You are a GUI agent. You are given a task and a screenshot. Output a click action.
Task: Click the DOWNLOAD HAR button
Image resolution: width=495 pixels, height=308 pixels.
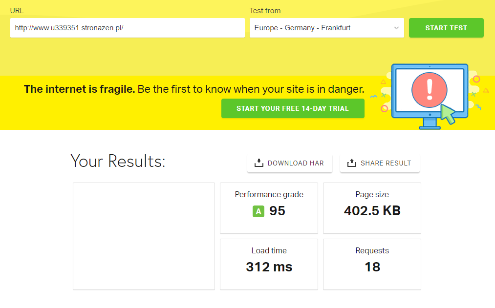click(x=289, y=163)
